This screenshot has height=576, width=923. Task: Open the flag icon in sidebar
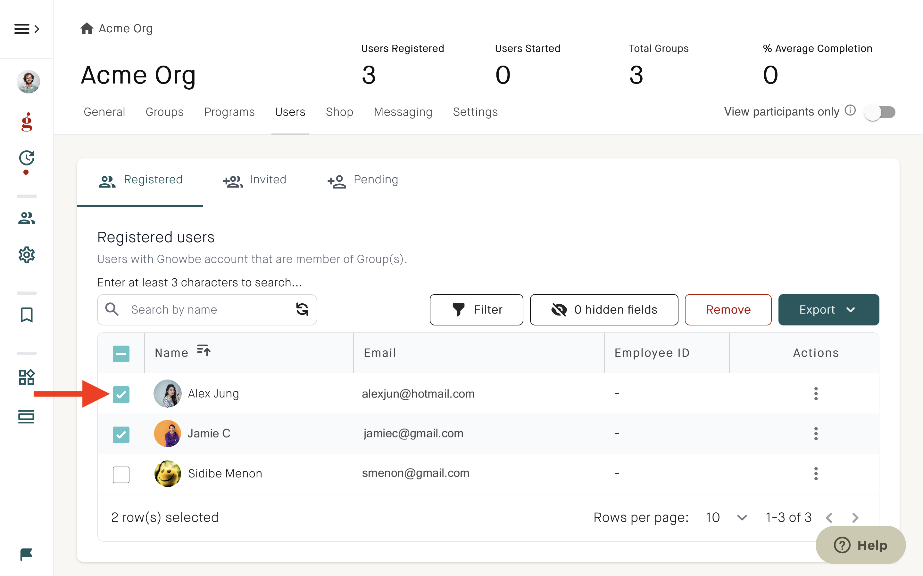coord(26,554)
